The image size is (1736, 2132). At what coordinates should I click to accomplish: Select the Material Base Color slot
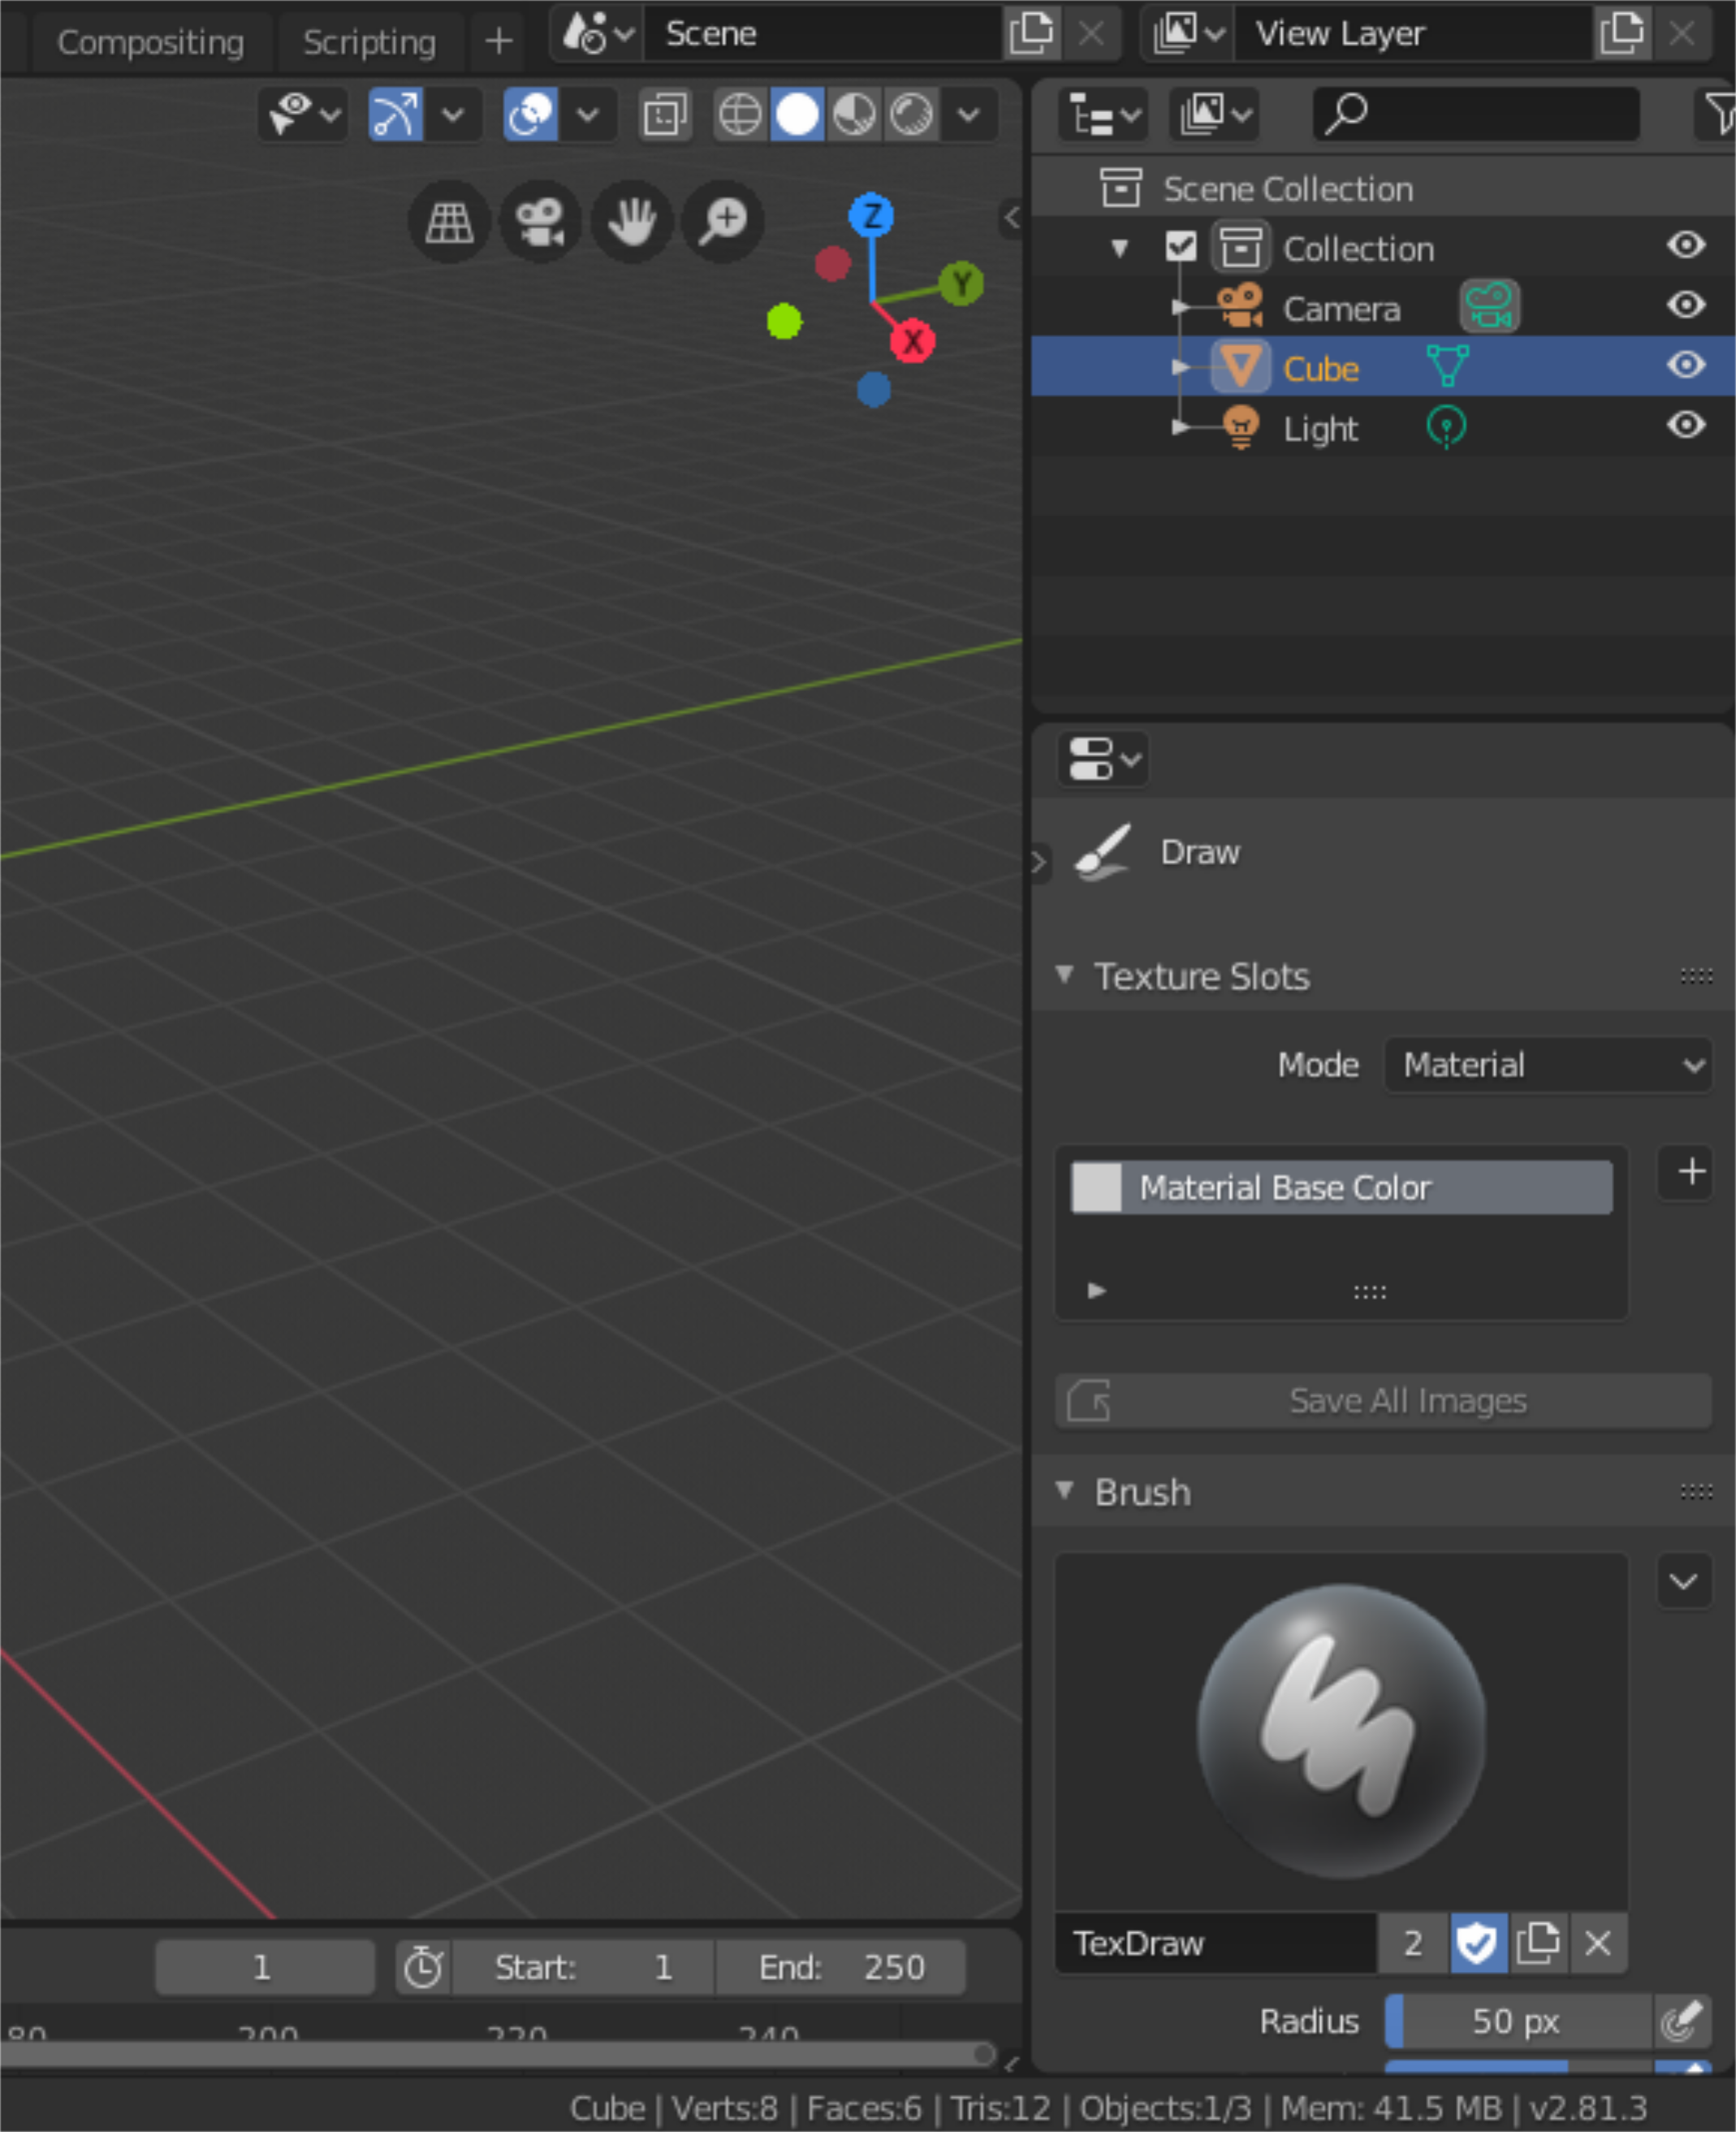click(x=1341, y=1187)
